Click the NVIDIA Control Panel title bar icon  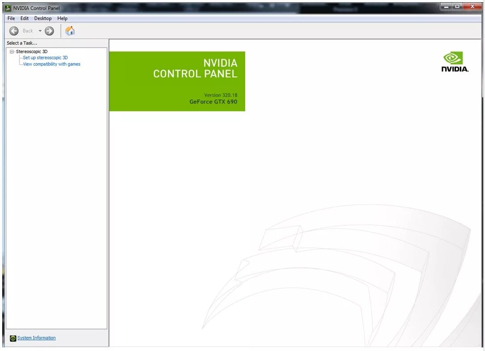8,8
